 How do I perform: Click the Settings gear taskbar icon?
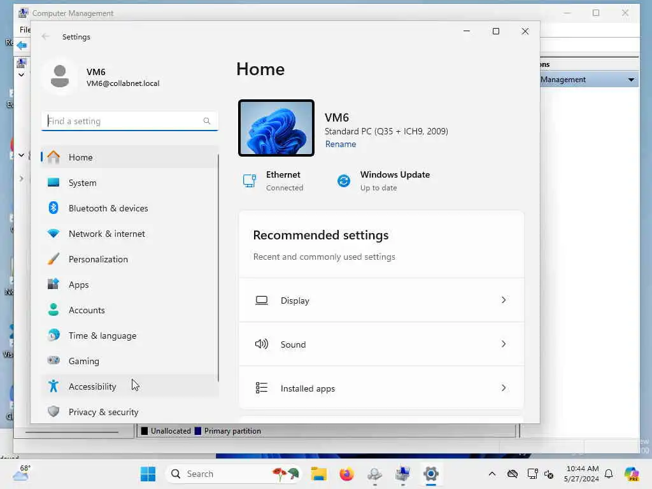(431, 474)
